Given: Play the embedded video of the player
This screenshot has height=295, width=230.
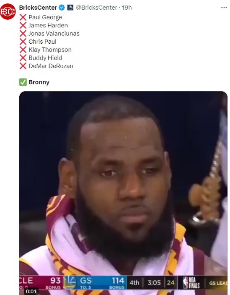Looking at the screenshot, I should click(123, 193).
